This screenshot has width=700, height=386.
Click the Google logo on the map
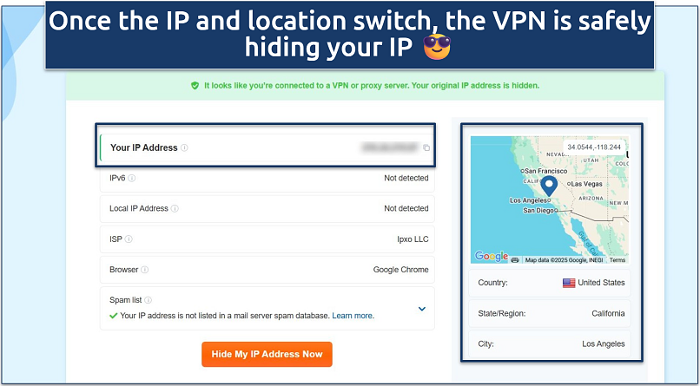coord(491,257)
